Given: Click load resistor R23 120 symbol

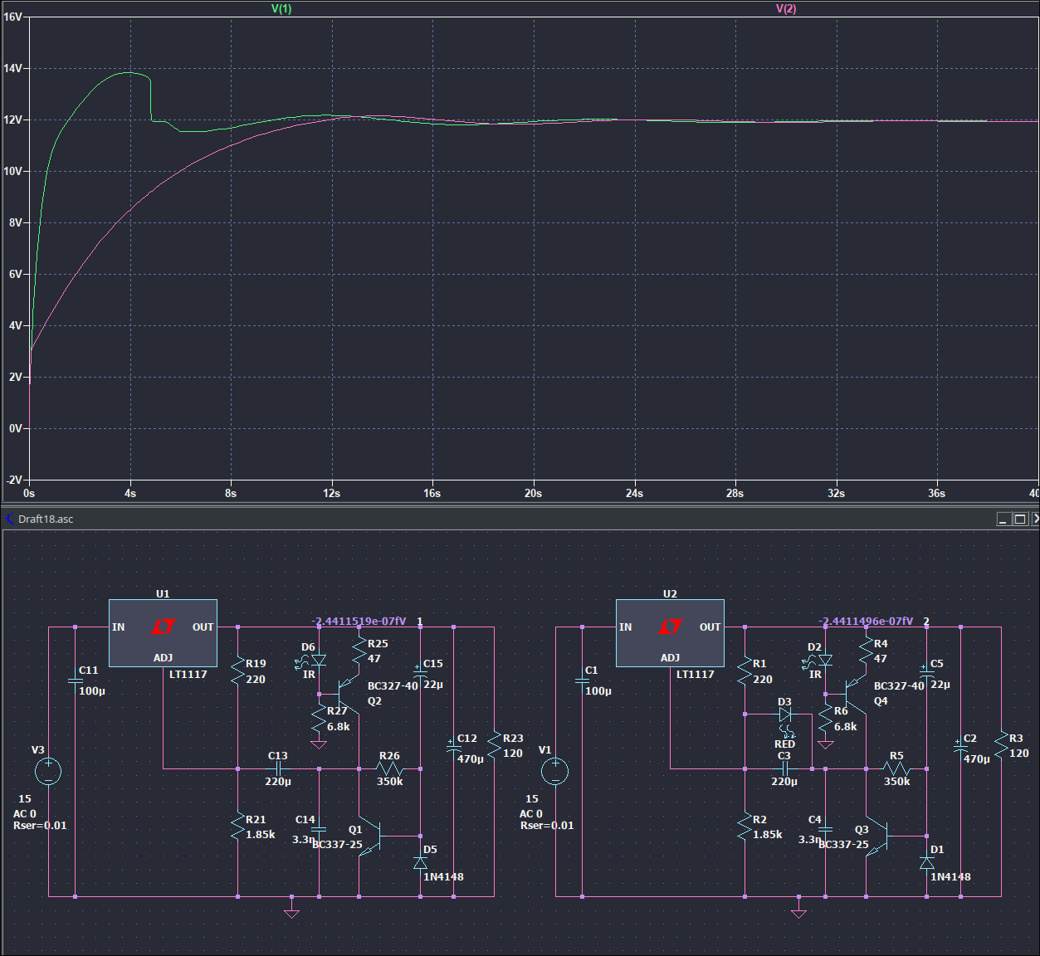Looking at the screenshot, I should [x=494, y=744].
